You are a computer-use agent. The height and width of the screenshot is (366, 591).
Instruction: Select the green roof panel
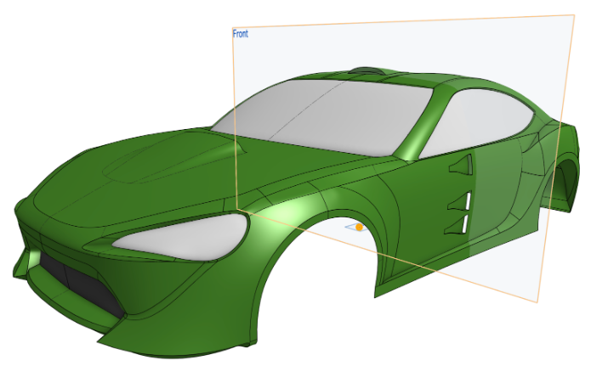coord(400,83)
